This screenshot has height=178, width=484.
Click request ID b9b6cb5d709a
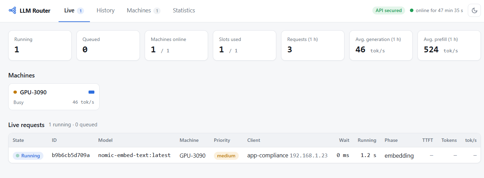(71, 155)
